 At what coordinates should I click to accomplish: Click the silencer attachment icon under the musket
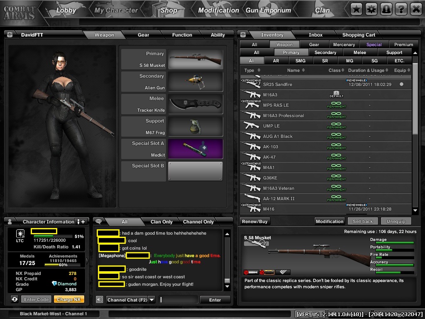[251, 272]
